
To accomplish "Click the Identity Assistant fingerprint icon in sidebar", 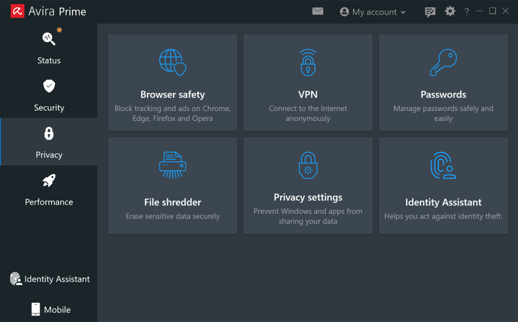I will [16, 279].
